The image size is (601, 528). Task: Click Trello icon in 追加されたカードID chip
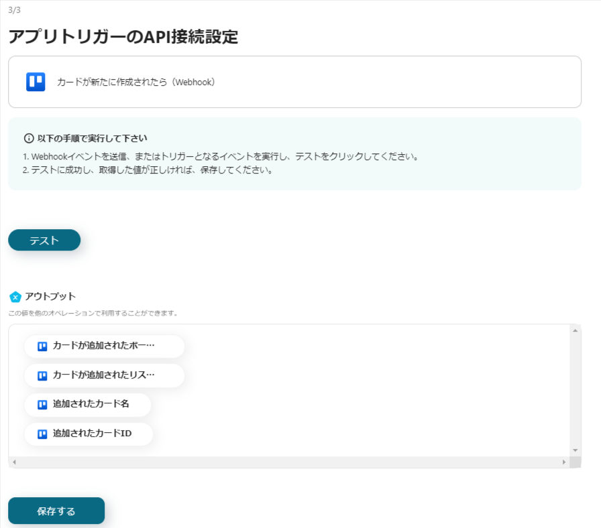(x=42, y=434)
